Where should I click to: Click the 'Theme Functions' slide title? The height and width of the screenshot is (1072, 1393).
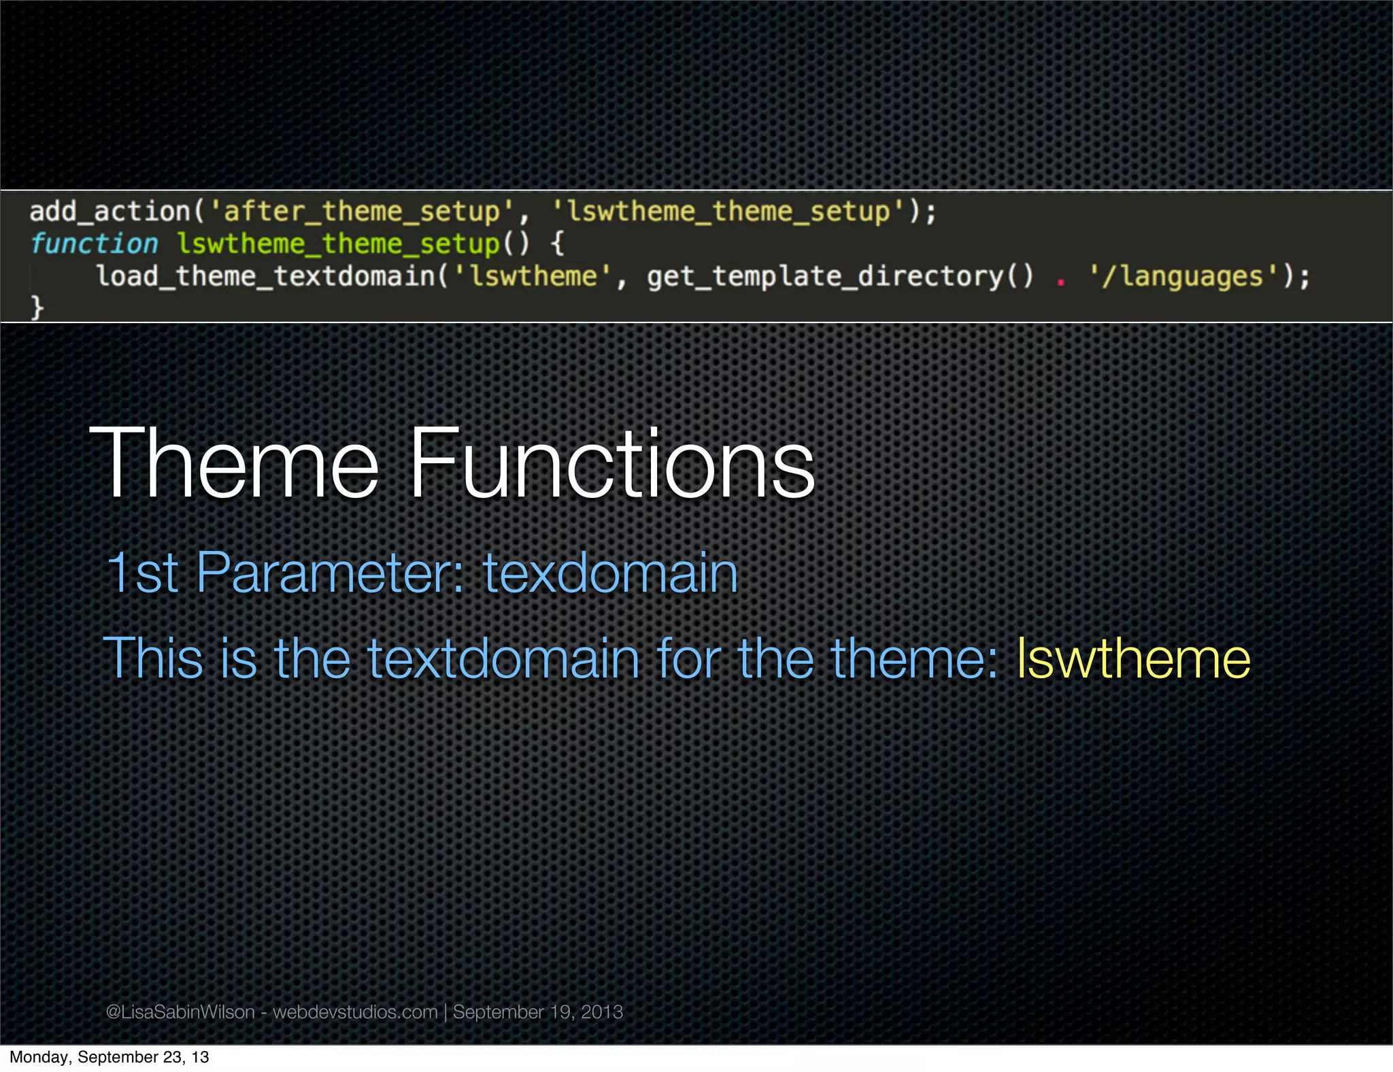[x=452, y=464]
